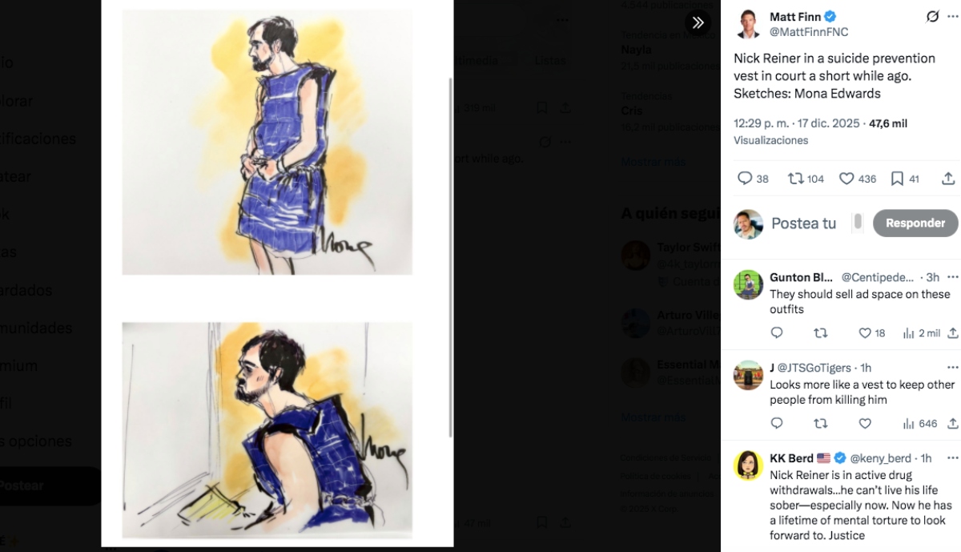Collapse the reply sidebar with double-chevron icon

(698, 22)
